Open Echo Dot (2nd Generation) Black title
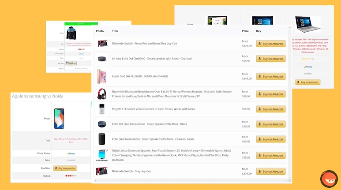Screen dimensions: 341x190 pyautogui.click(x=150, y=124)
